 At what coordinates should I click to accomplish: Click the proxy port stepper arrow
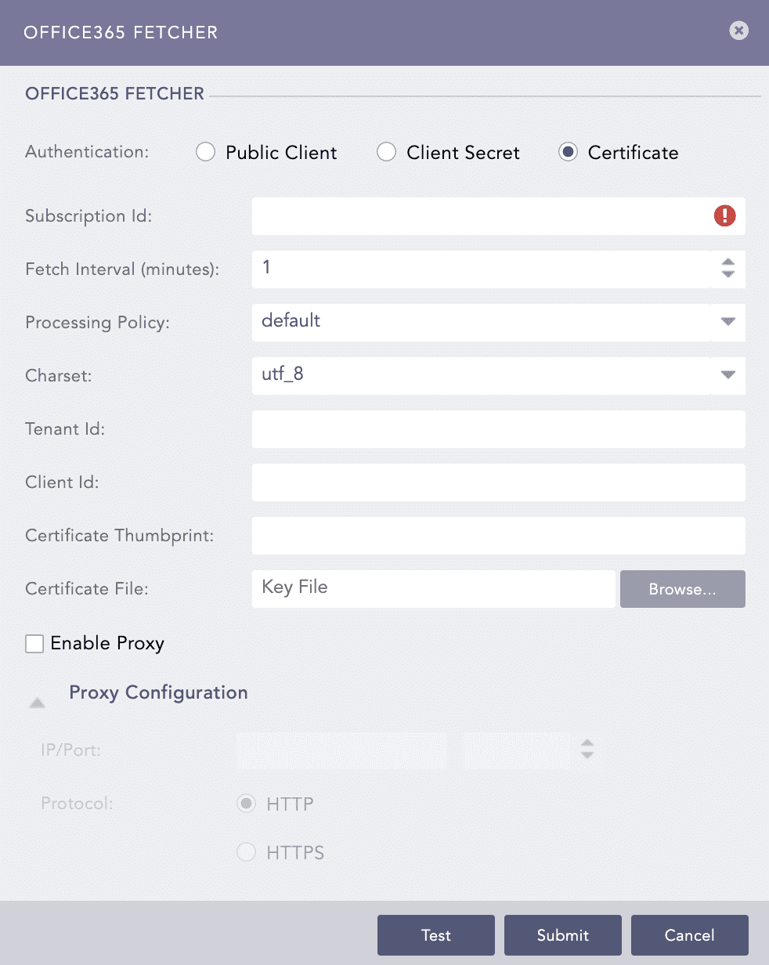click(586, 750)
